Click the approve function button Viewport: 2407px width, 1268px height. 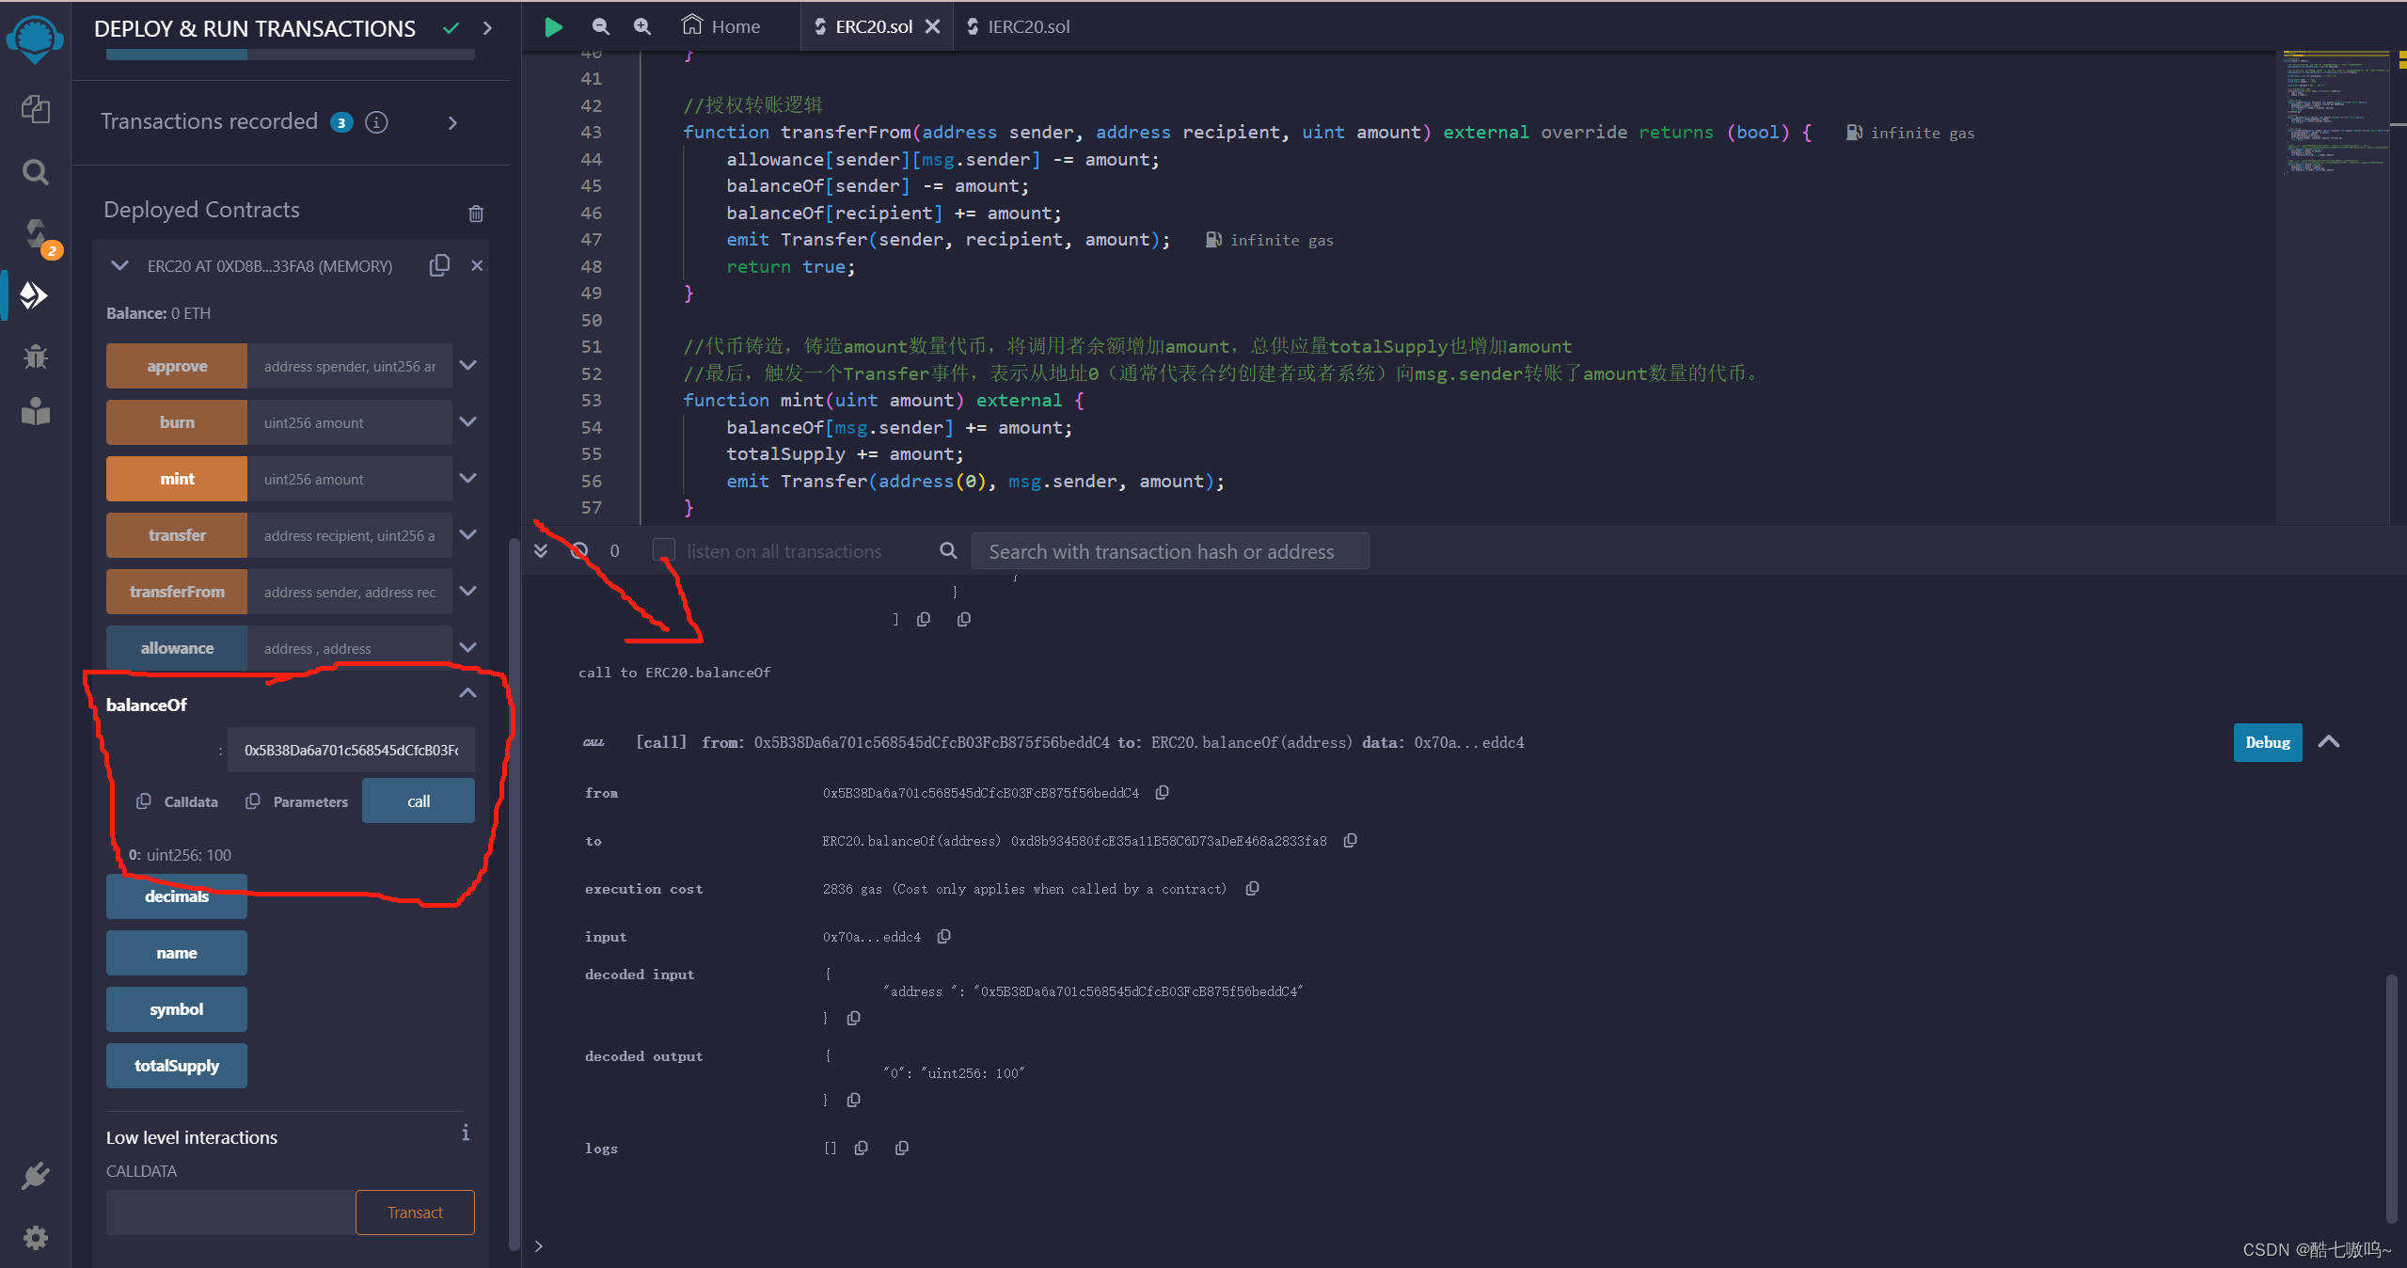(x=177, y=366)
